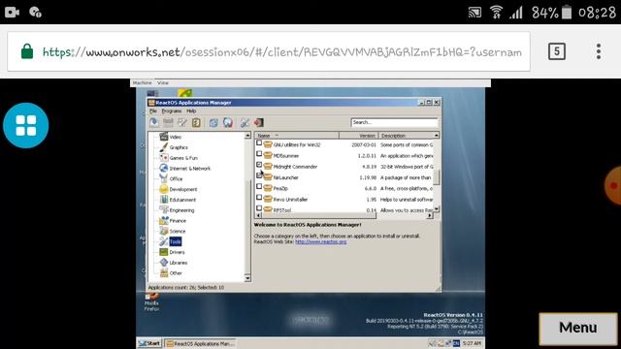This screenshot has height=349, width=621.
Task: Open the Programs menu
Action: 172,111
